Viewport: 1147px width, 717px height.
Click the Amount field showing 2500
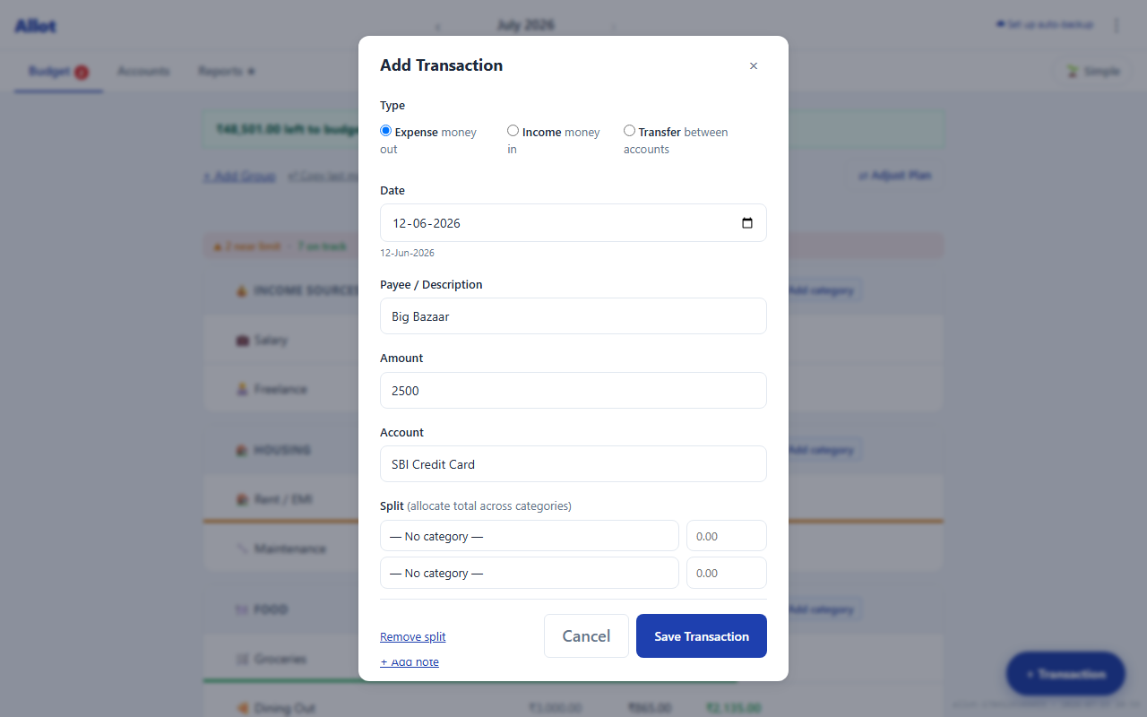pos(573,390)
